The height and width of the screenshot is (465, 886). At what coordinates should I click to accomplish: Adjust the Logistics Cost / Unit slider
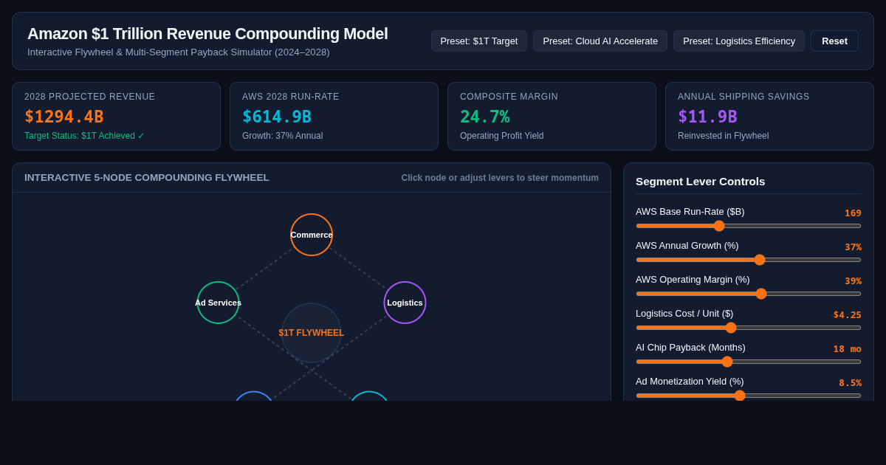click(749, 328)
